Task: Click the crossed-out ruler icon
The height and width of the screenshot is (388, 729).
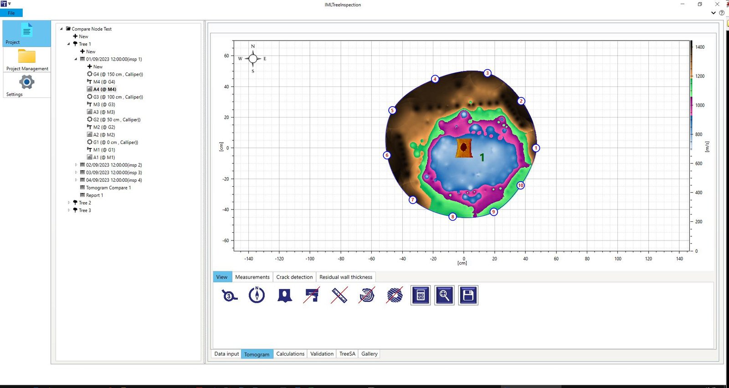Action: click(x=339, y=295)
